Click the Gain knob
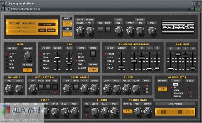 [x=152, y=31]
